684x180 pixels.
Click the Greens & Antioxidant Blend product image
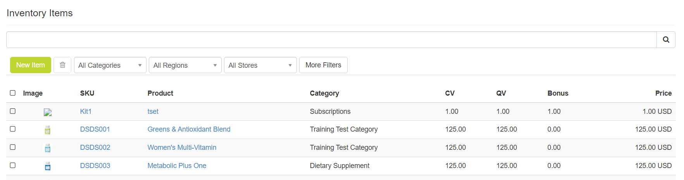[x=48, y=130]
